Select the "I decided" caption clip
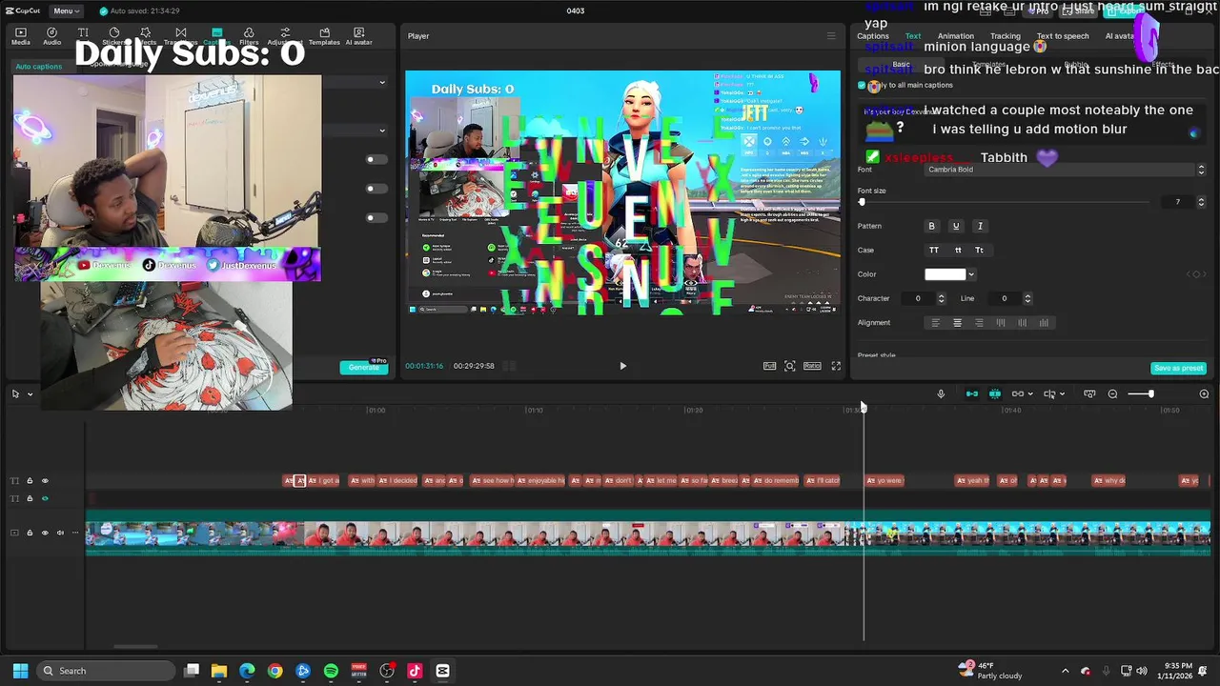The image size is (1220, 686). click(x=397, y=480)
